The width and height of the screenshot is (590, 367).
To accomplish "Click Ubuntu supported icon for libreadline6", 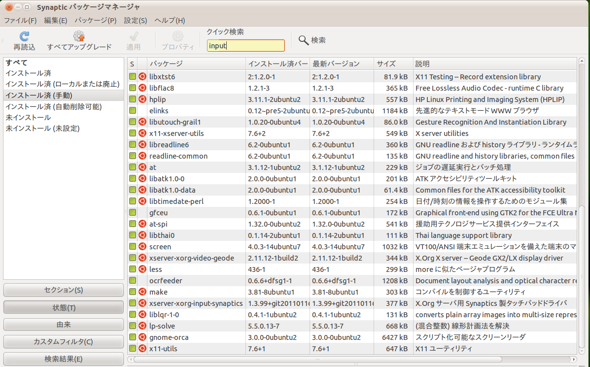I will point(142,144).
